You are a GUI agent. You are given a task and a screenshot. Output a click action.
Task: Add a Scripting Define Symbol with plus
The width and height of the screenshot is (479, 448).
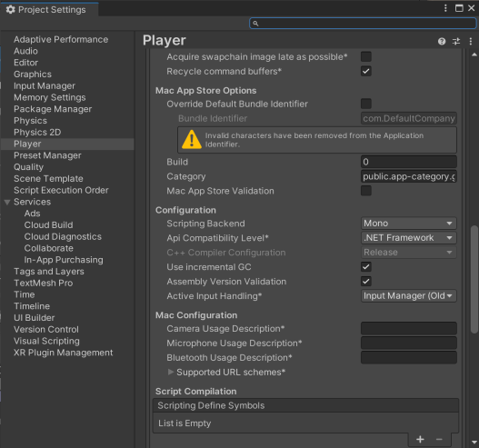point(420,439)
